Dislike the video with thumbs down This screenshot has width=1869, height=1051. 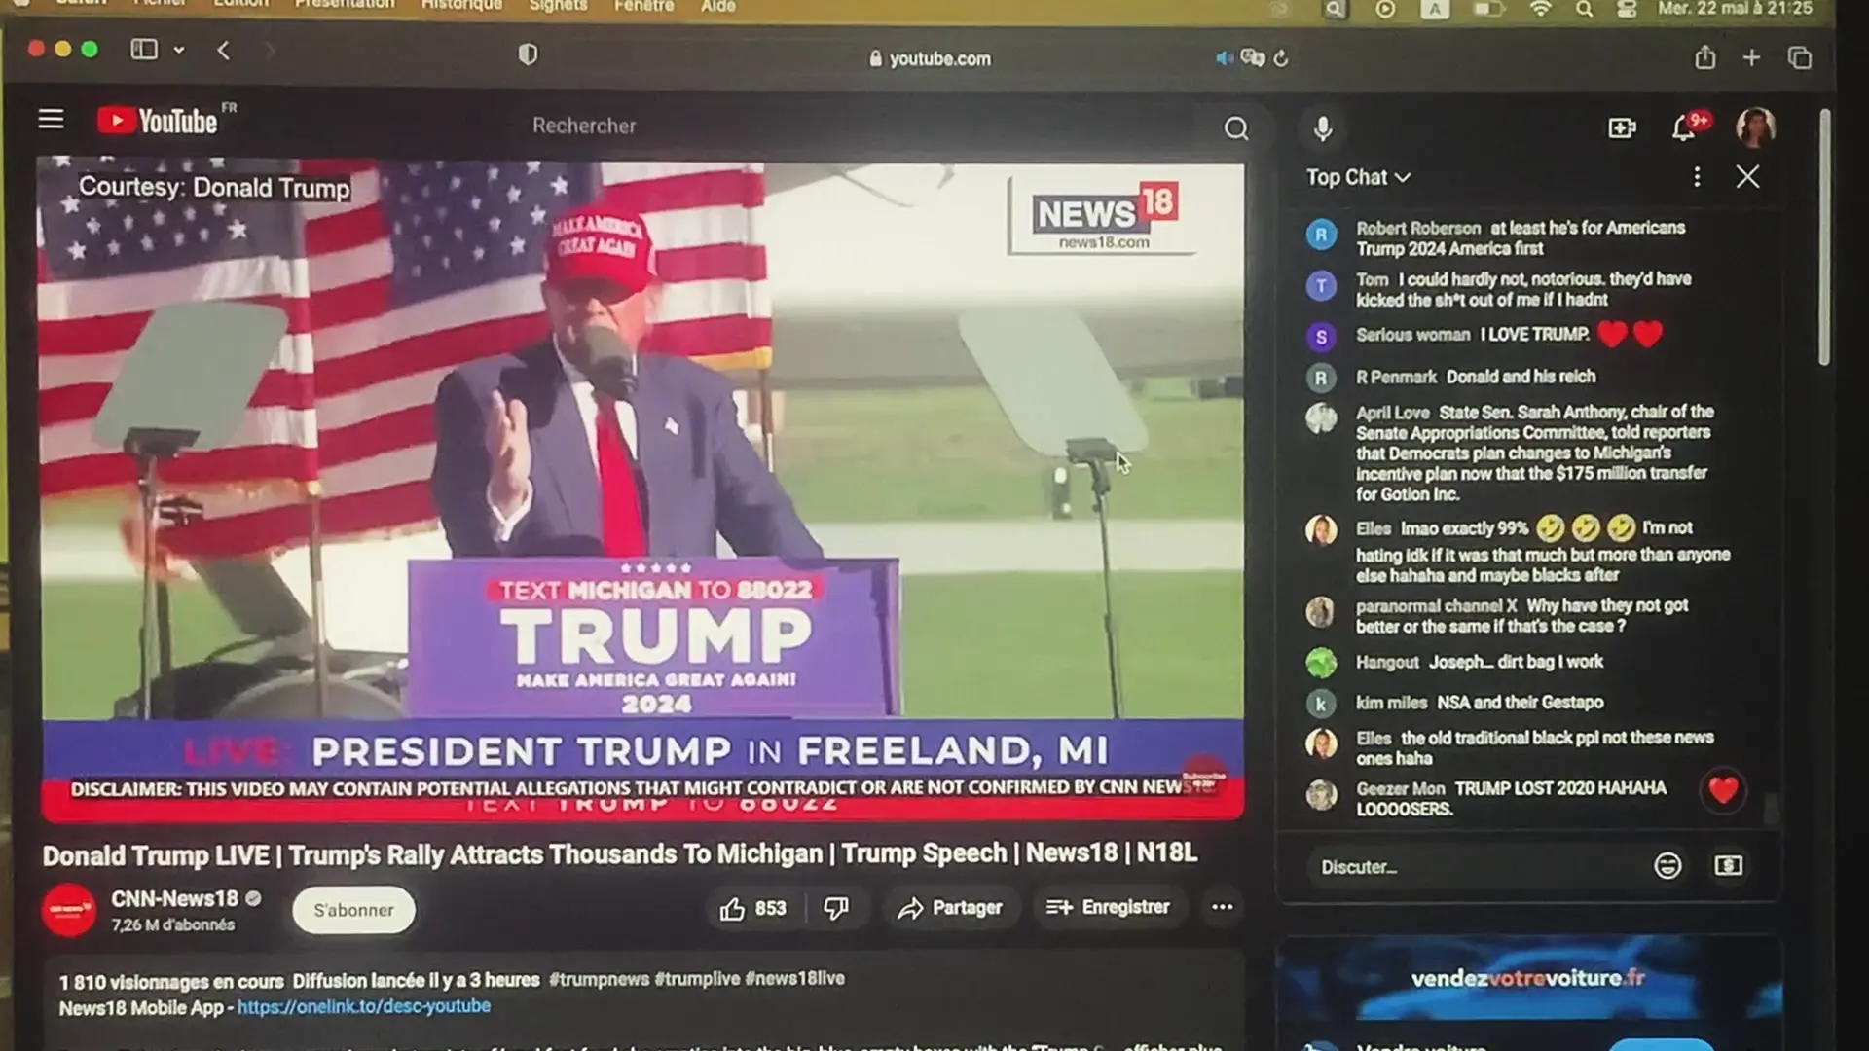coord(835,908)
